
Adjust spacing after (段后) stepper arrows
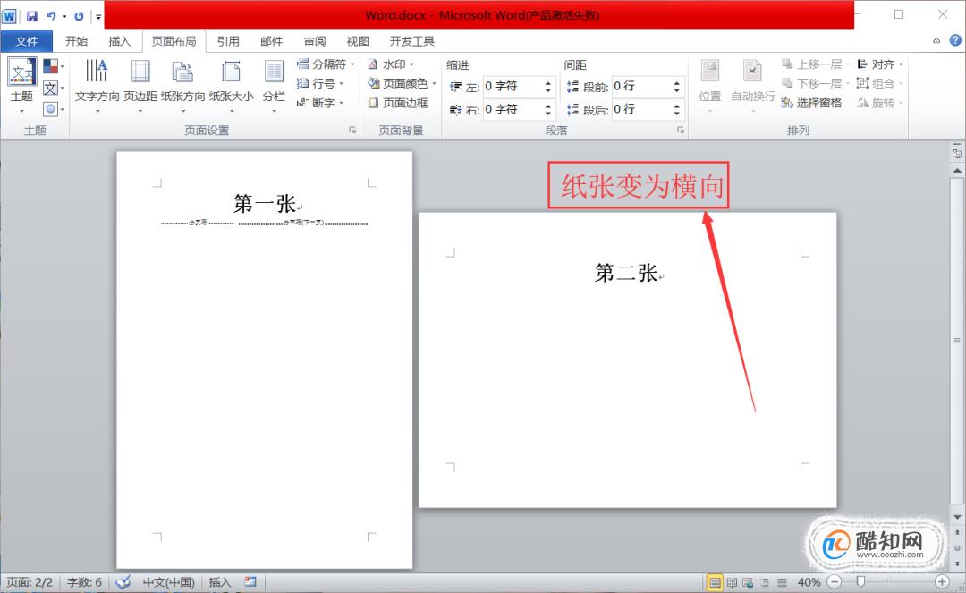[676, 110]
